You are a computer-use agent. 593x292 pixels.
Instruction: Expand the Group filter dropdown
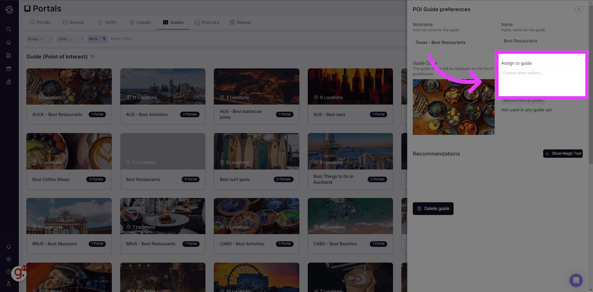click(39, 39)
